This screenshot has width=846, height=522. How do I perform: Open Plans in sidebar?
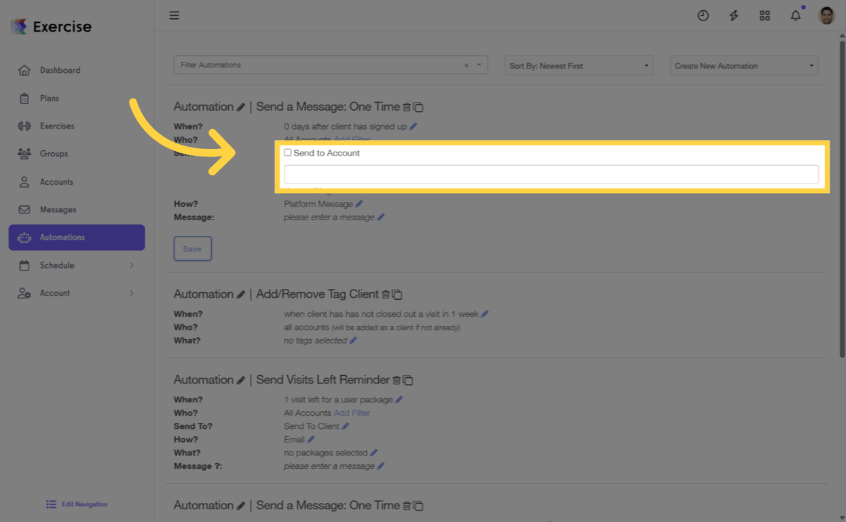[77, 99]
